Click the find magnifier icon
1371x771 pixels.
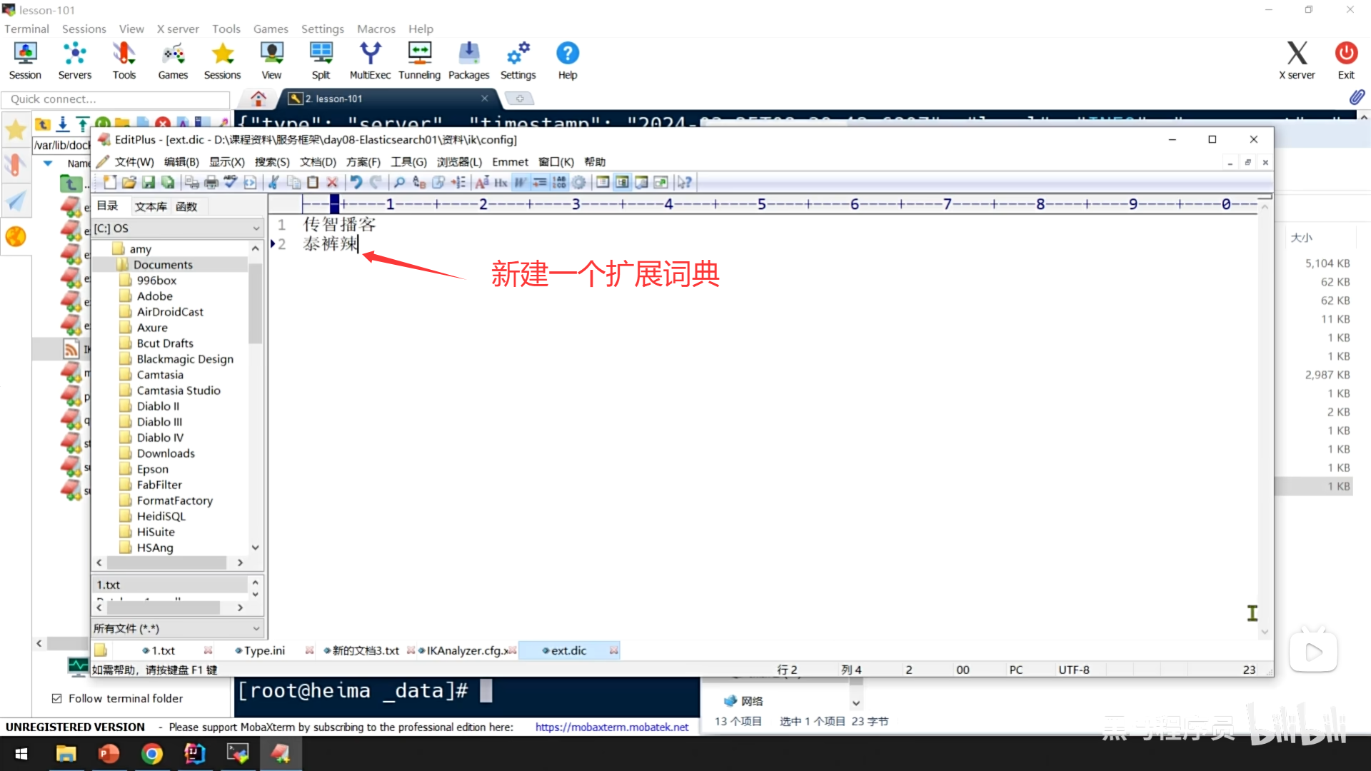pos(399,182)
